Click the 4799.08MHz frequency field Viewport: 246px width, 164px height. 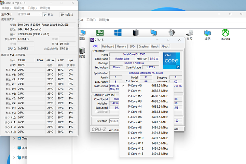(46, 34)
